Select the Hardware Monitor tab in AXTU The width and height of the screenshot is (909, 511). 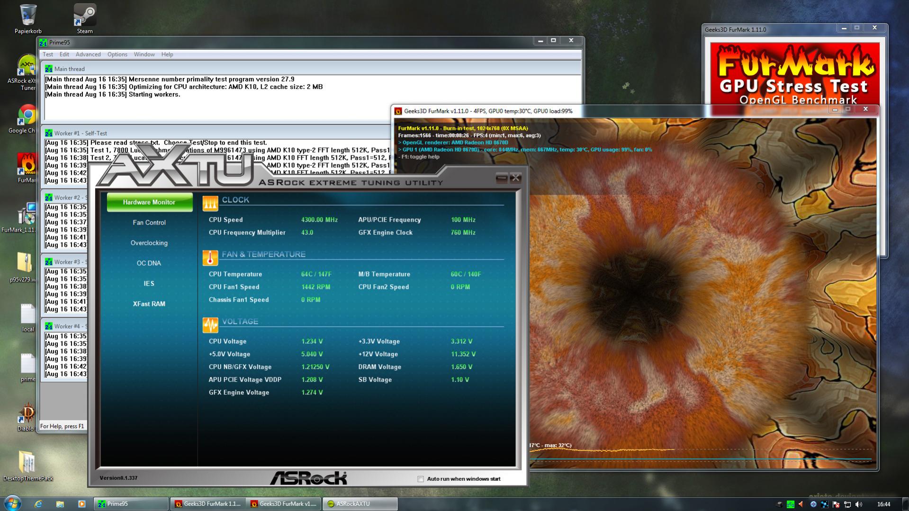(x=149, y=202)
